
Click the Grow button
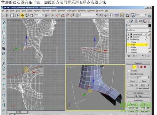[x=144, y=81]
